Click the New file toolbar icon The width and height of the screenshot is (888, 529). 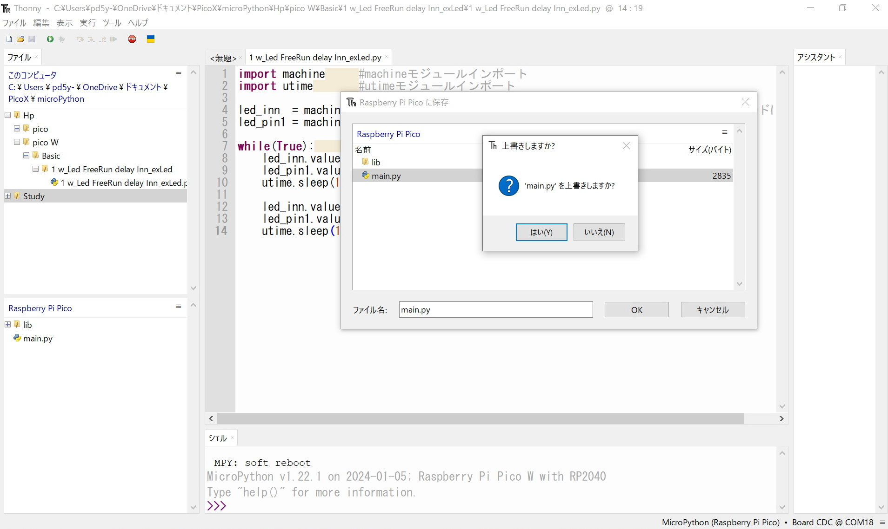click(x=9, y=39)
